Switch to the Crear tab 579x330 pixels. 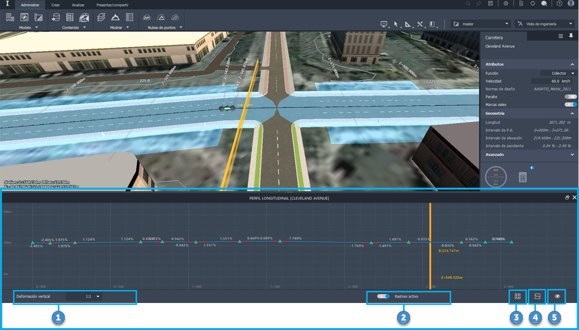[55, 5]
